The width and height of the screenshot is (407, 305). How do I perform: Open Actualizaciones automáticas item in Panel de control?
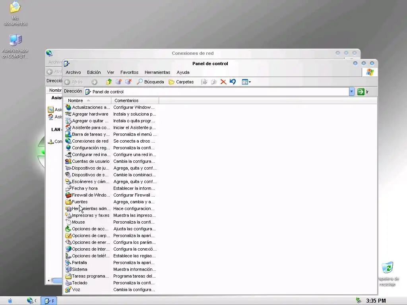87,107
